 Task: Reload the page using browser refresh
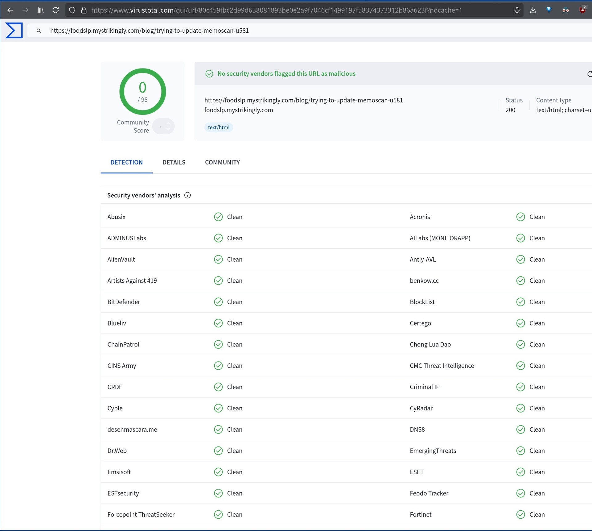tap(55, 10)
